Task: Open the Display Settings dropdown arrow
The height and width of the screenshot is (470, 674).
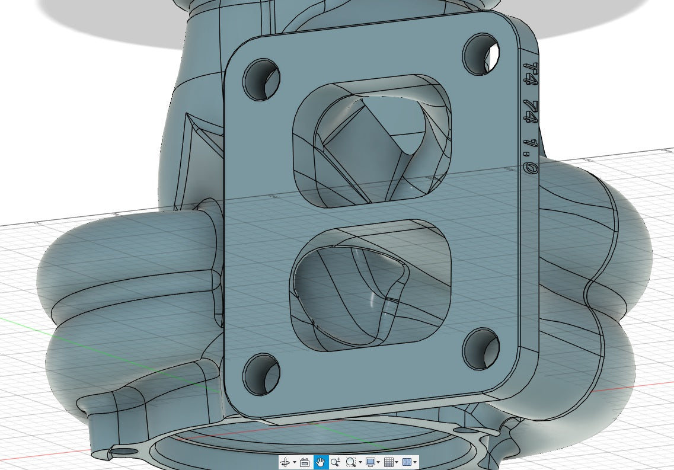Action: (x=378, y=462)
